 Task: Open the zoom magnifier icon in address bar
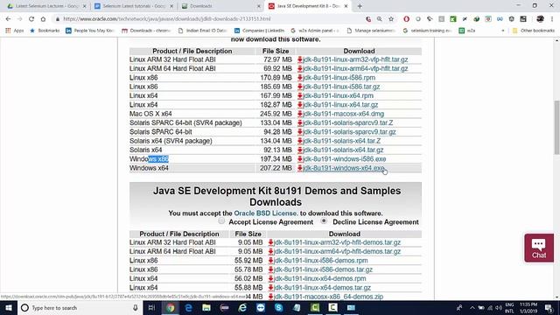pyautogui.click(x=379, y=19)
